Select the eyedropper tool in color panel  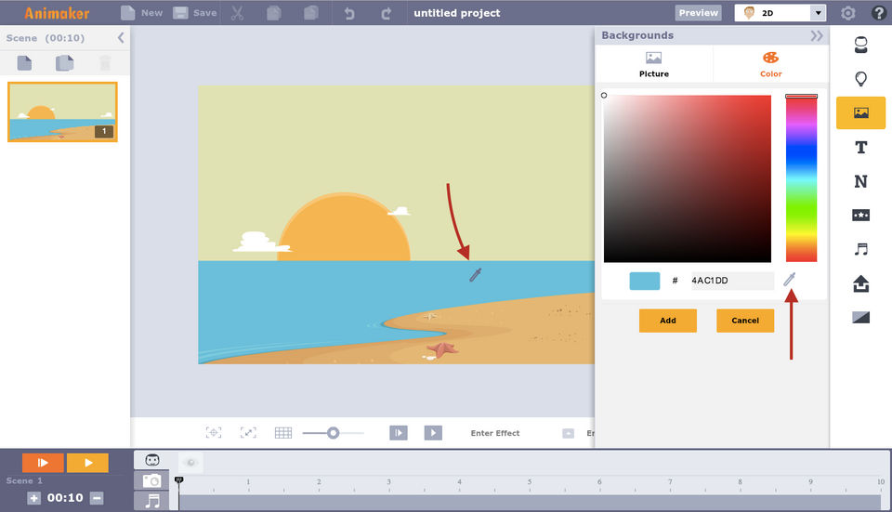(790, 279)
